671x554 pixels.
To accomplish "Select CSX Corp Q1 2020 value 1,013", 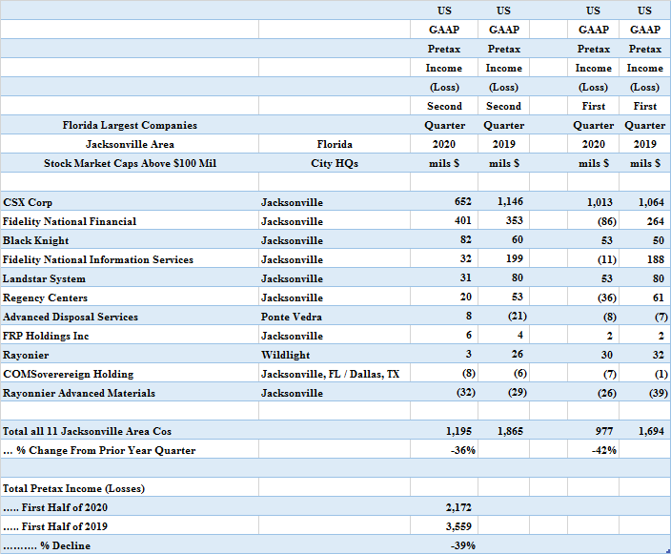I will pos(600,202).
